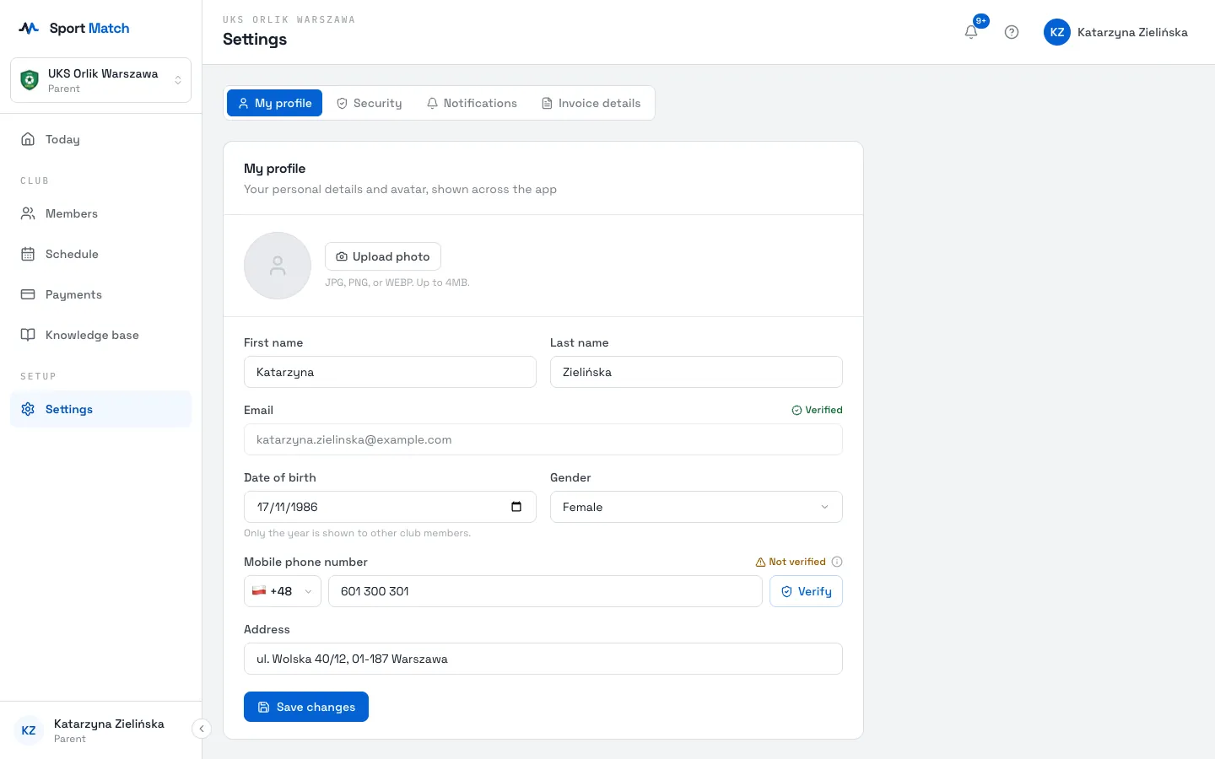Viewport: 1215px width, 759px height.
Task: Open Knowledge base in the sidebar
Action: click(100, 335)
